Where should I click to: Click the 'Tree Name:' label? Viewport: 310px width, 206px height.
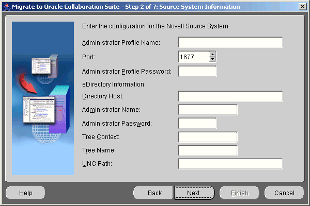click(x=99, y=150)
